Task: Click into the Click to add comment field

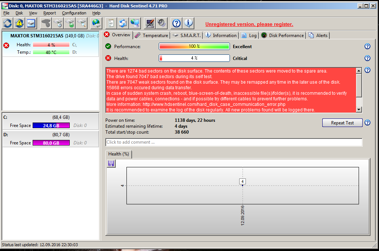Action: tap(234, 142)
